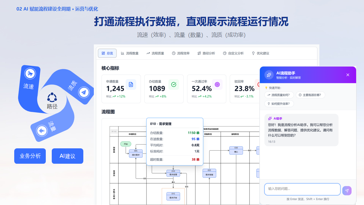The width and height of the screenshot is (364, 205).
Task: Click the paper plane icon on 流质 shape
Action: pyautogui.click(x=84, y=92)
